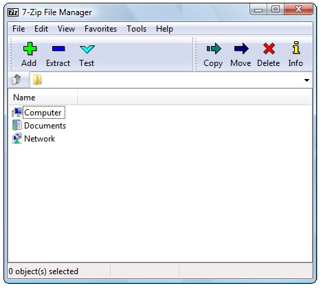Viewport: 323px width, 290px height.
Task: Open the Info properties icon
Action: pyautogui.click(x=296, y=47)
